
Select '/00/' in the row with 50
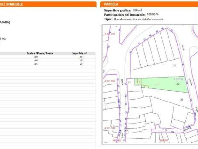pyautogui.click(x=36, y=57)
